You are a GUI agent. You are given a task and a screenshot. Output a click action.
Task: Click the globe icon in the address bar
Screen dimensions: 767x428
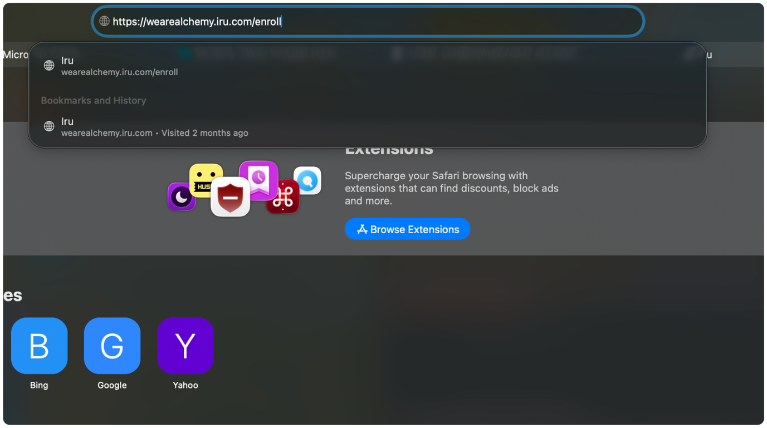tap(104, 21)
